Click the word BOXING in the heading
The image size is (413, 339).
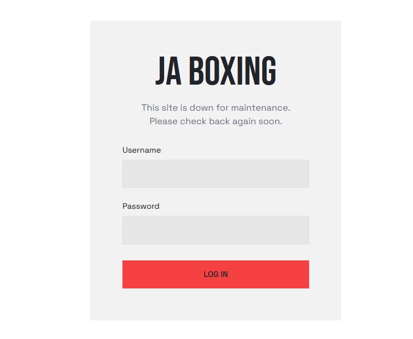click(x=232, y=72)
